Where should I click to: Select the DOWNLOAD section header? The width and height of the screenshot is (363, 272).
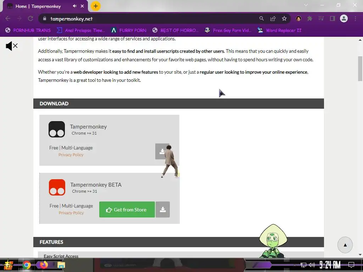(x=179, y=103)
